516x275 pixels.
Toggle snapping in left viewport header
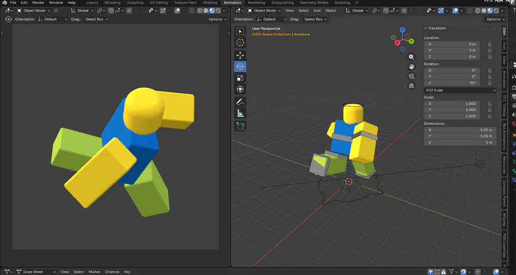click(x=111, y=10)
